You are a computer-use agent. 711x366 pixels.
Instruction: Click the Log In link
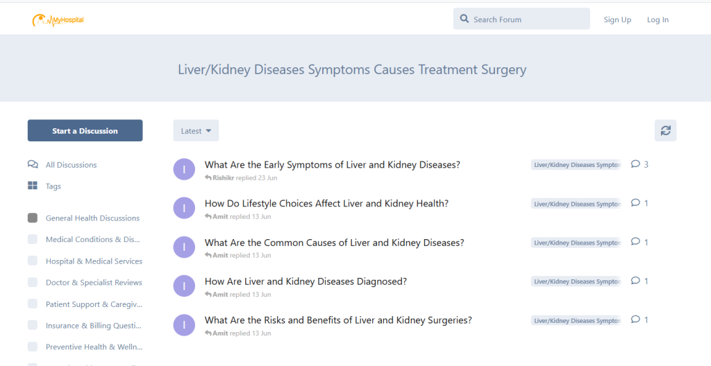pyautogui.click(x=658, y=20)
